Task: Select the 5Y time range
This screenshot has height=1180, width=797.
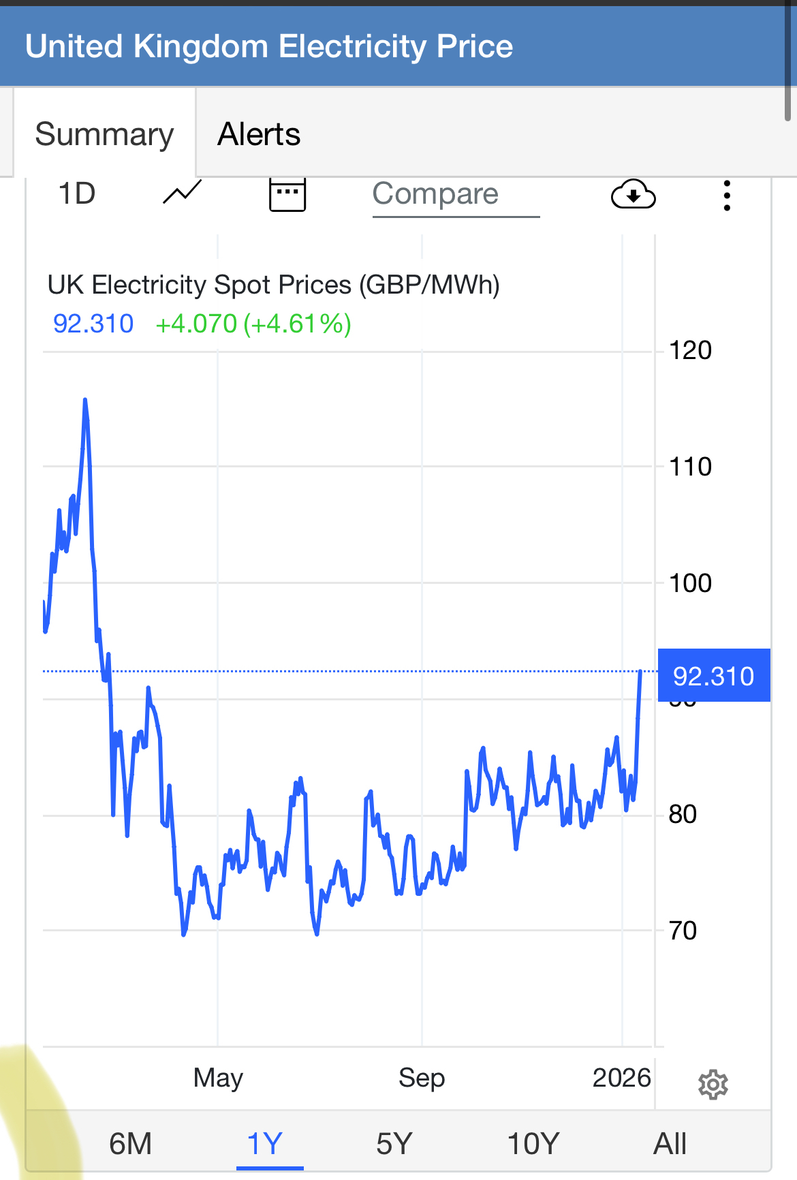Action: pos(394,1144)
